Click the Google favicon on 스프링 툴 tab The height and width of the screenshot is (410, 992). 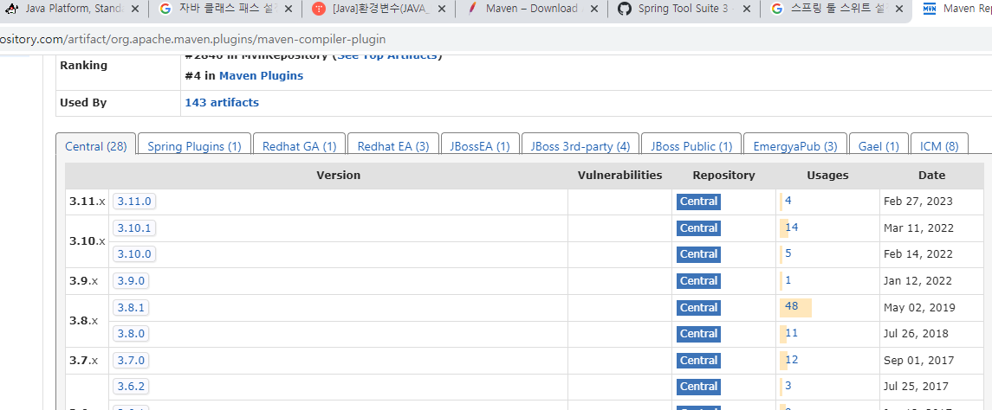tap(777, 9)
